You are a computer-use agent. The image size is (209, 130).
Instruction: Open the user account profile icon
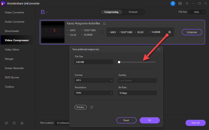pyautogui.click(x=173, y=3)
